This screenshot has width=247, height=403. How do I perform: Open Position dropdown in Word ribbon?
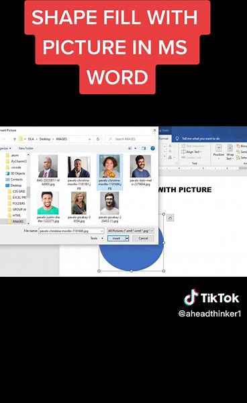219,152
